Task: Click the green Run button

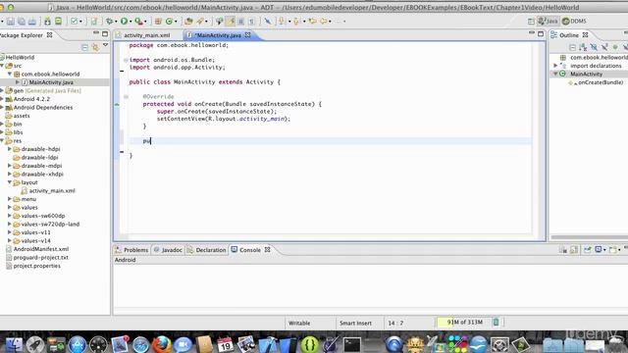Action: tap(125, 22)
